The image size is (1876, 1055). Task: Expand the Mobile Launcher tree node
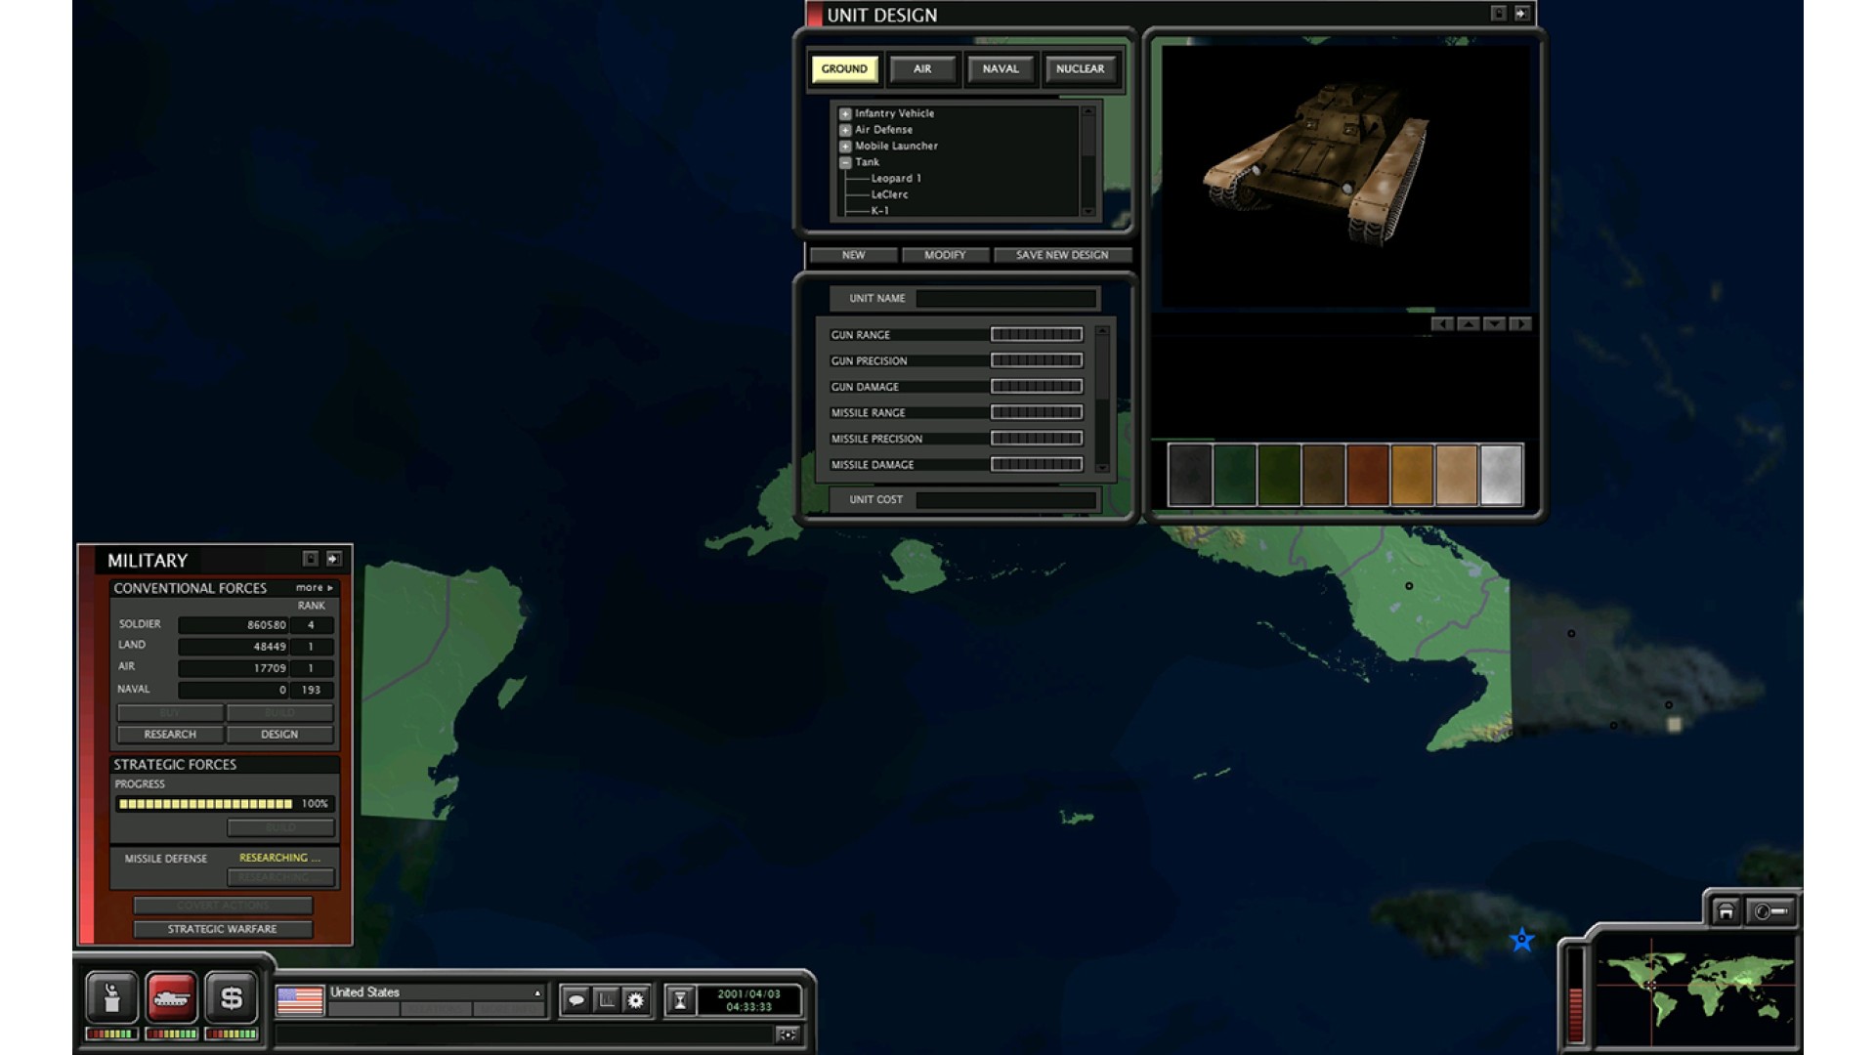(845, 147)
